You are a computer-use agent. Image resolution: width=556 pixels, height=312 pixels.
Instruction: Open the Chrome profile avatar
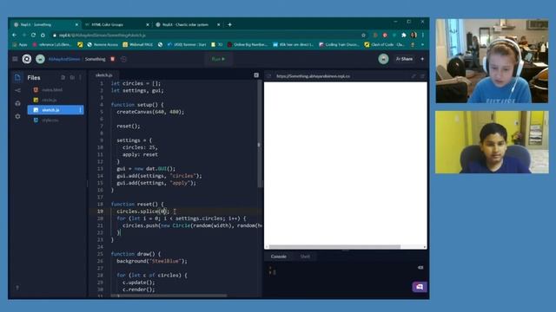414,35
